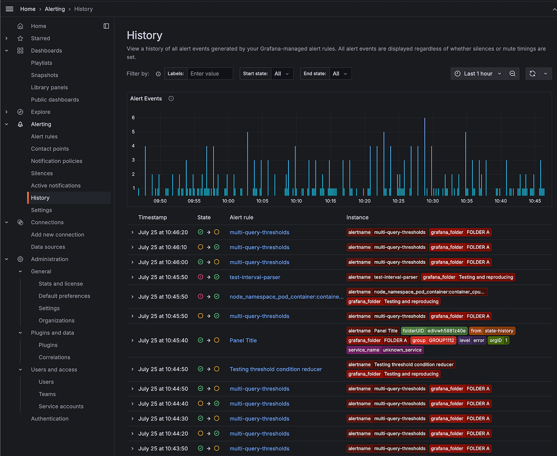Click the Filter by info icon
557x456 pixels.
coord(158,74)
